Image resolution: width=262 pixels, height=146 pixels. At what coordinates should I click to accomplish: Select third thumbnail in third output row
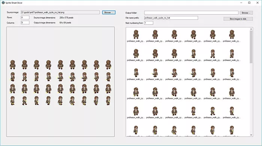pyautogui.click(x=174, y=73)
